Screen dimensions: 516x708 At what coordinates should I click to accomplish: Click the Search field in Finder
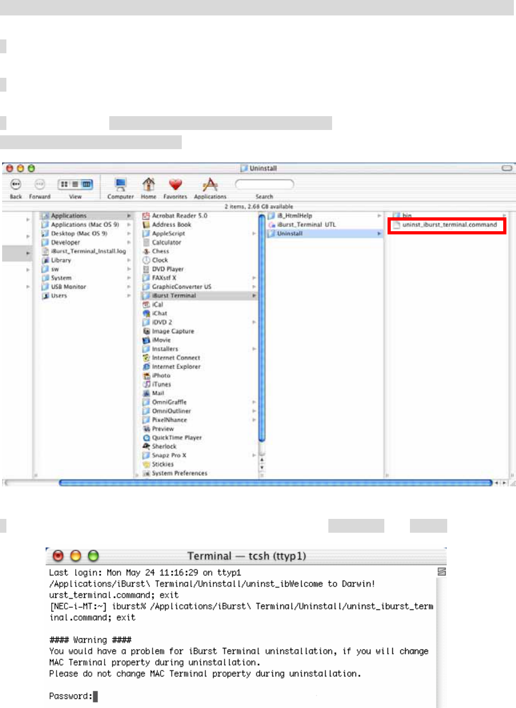click(264, 184)
